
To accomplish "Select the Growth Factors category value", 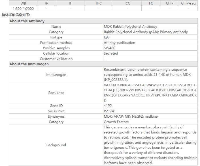I will point(116,122).
